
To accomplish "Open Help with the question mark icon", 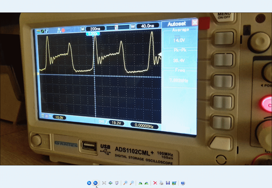I will pyautogui.click(x=183, y=183).
